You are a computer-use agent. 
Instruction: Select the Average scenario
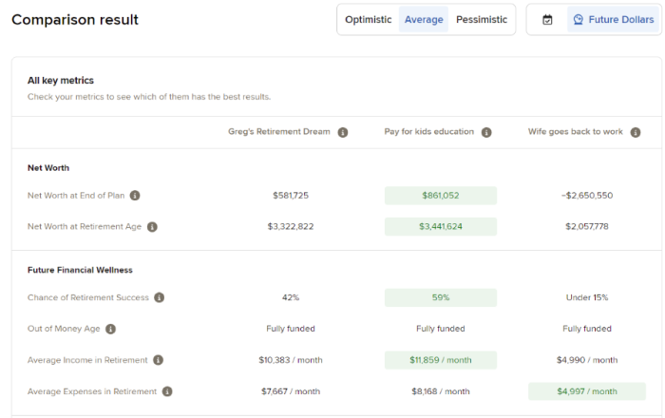(x=424, y=20)
